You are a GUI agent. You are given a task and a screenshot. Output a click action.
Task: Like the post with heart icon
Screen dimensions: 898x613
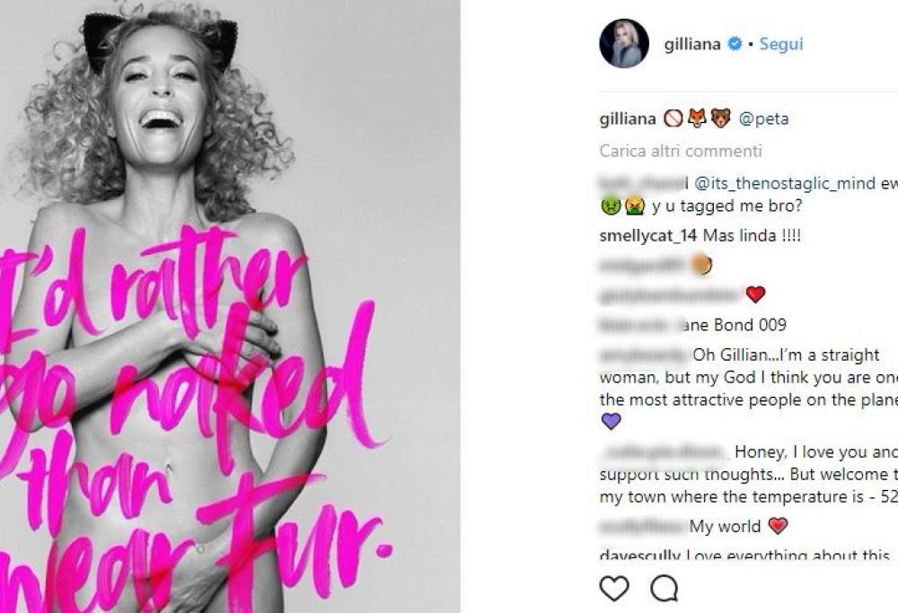tap(614, 589)
